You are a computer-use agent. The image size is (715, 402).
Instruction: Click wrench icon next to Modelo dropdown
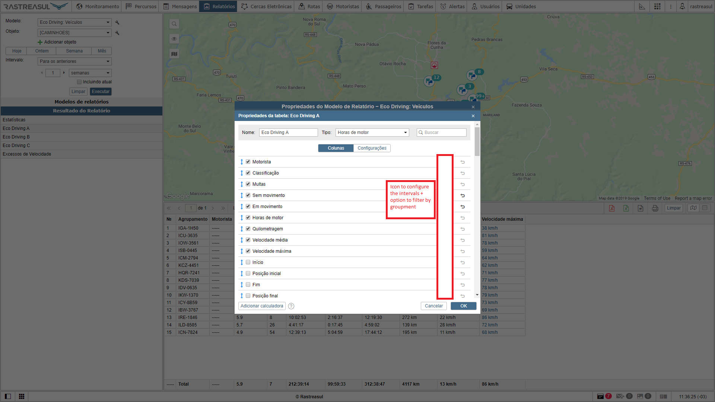point(117,23)
